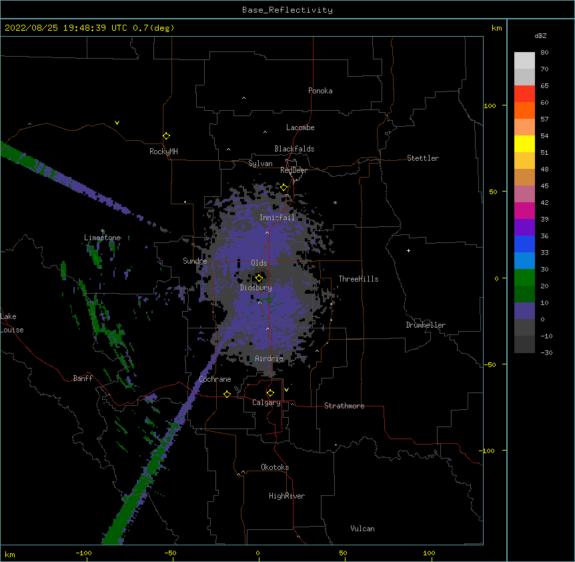Click the Strathmore city label

[344, 406]
